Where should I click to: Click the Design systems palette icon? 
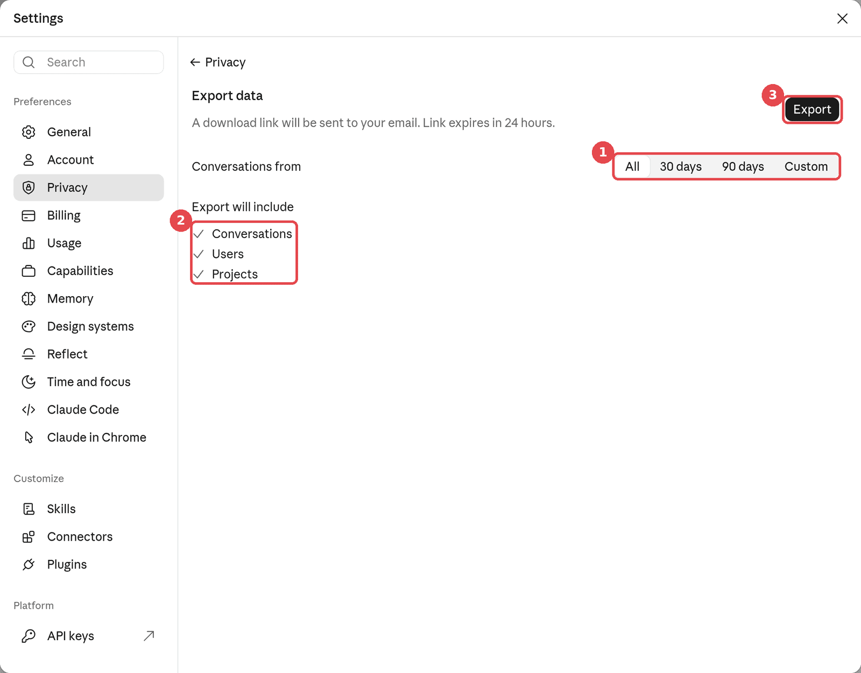point(29,326)
